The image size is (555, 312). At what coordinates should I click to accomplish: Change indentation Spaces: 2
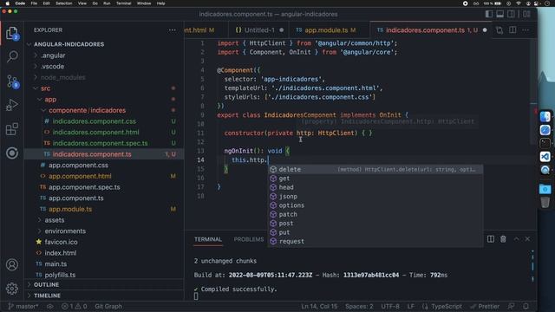point(359,306)
